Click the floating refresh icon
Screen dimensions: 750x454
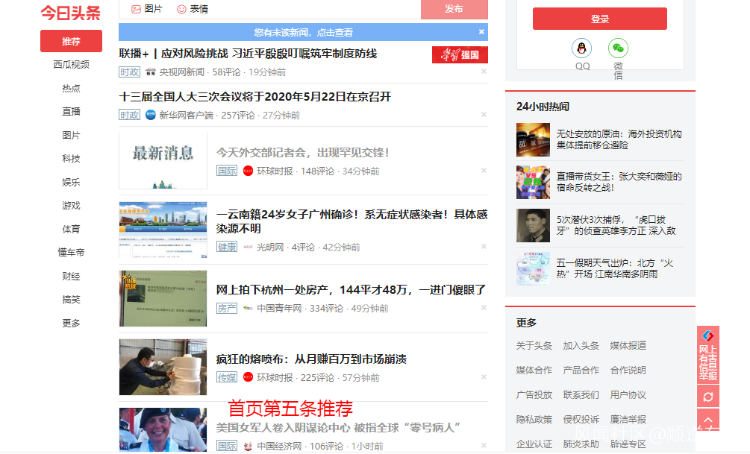point(708,397)
